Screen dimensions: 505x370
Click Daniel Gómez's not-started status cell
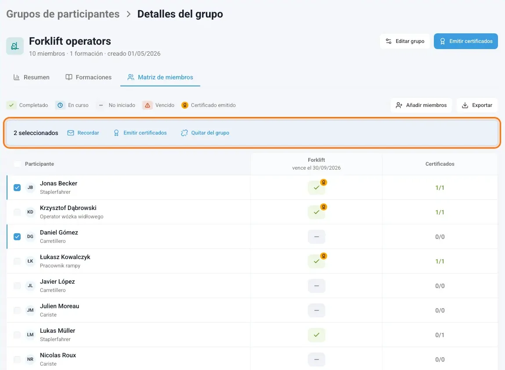tap(316, 237)
